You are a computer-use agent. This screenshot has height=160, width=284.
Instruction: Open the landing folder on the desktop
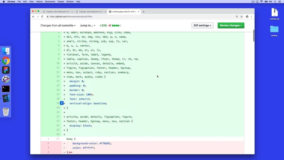pos(274,30)
